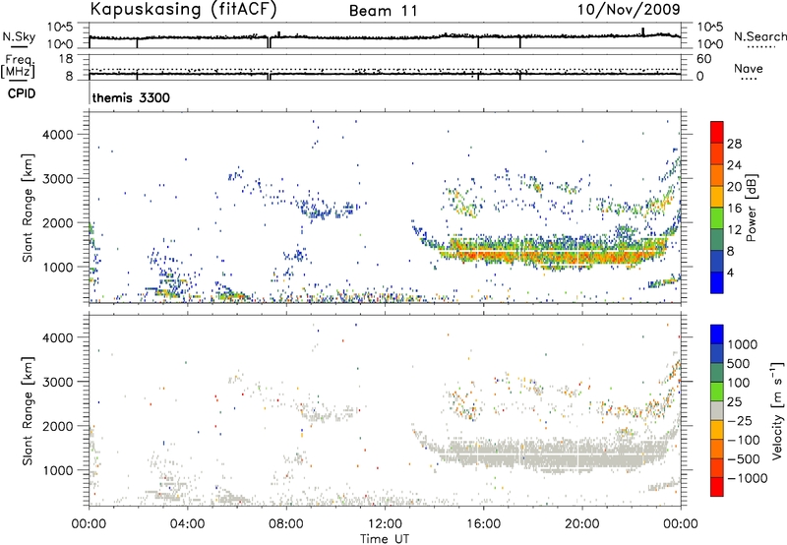Click the "3000" tick on velocity panel axis

pyautogui.click(x=58, y=382)
